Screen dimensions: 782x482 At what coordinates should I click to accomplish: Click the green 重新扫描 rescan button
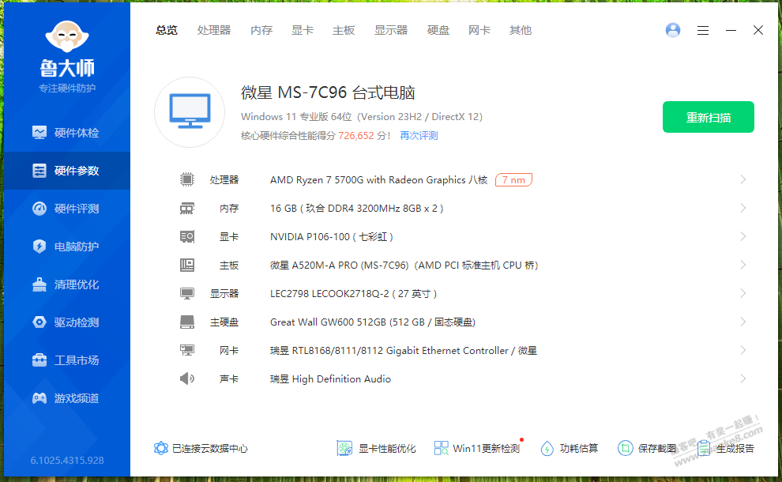click(x=708, y=117)
